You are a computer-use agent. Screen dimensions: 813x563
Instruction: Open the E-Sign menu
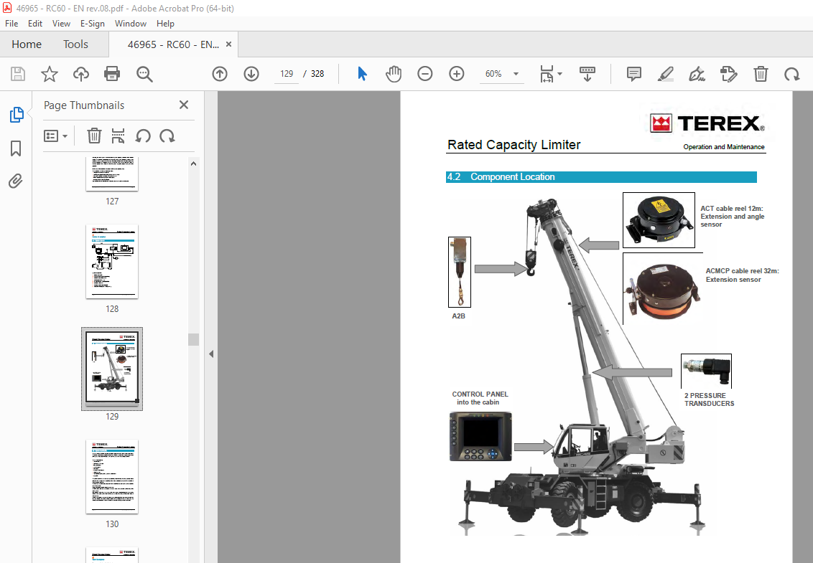coord(93,23)
